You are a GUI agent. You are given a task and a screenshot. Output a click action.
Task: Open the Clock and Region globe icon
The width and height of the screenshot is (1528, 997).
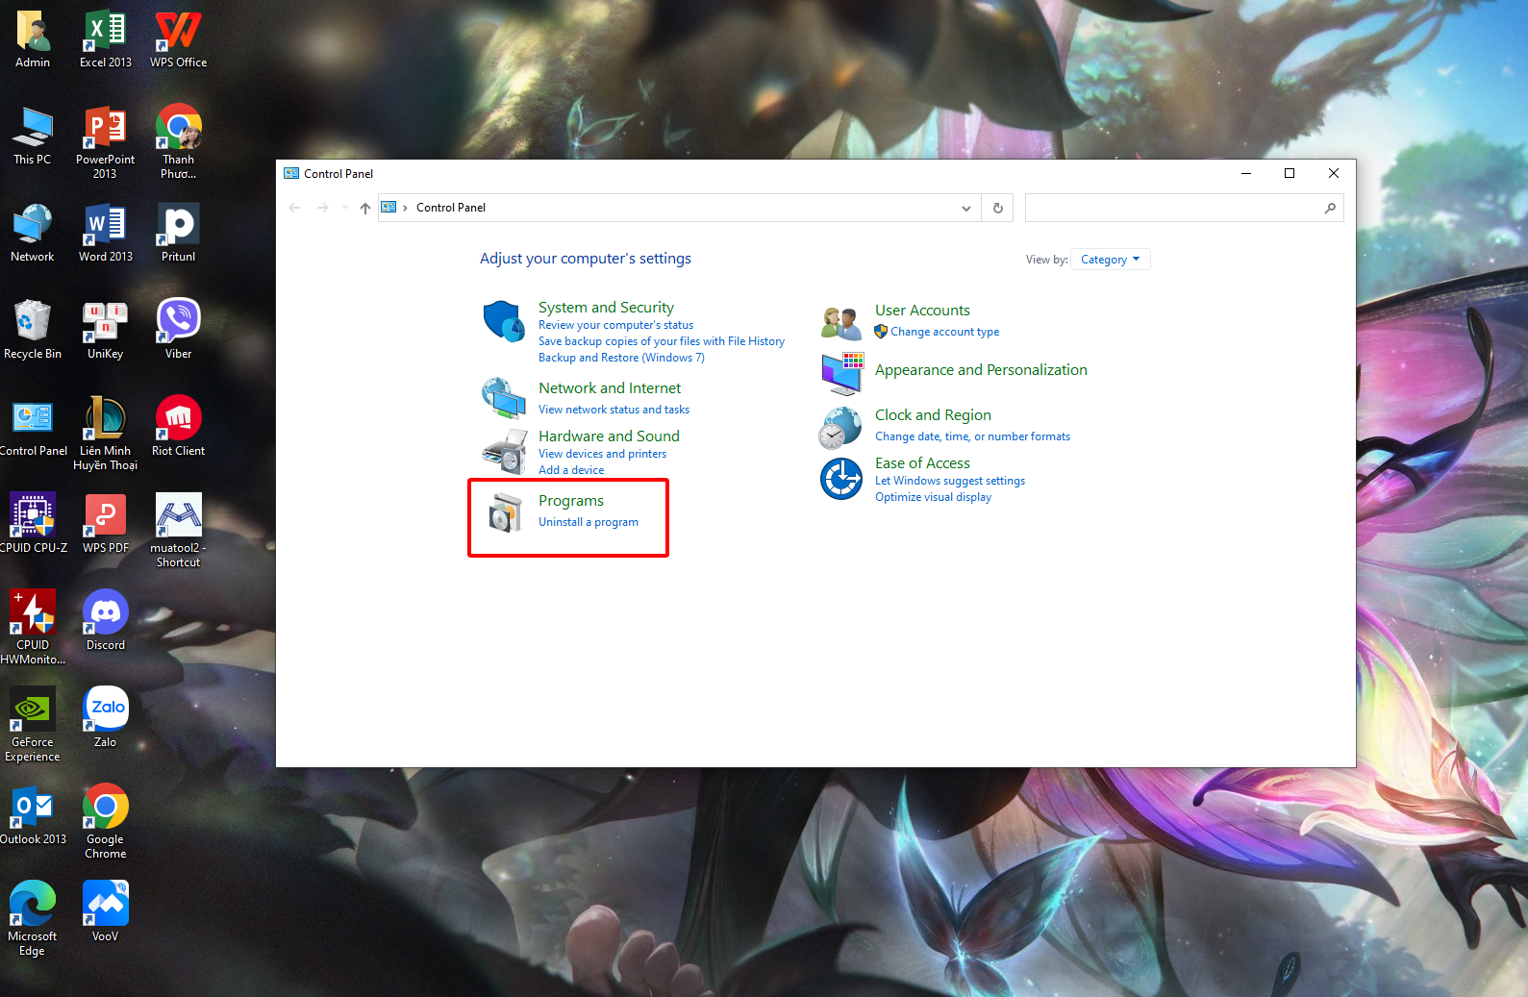coord(839,428)
